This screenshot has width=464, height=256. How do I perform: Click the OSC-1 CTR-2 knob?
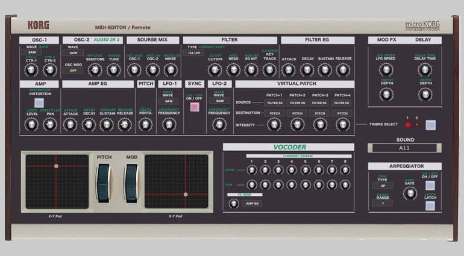[x=49, y=70]
